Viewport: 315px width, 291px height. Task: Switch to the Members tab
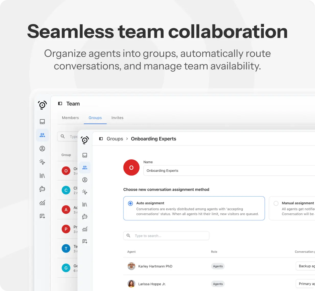(x=70, y=118)
